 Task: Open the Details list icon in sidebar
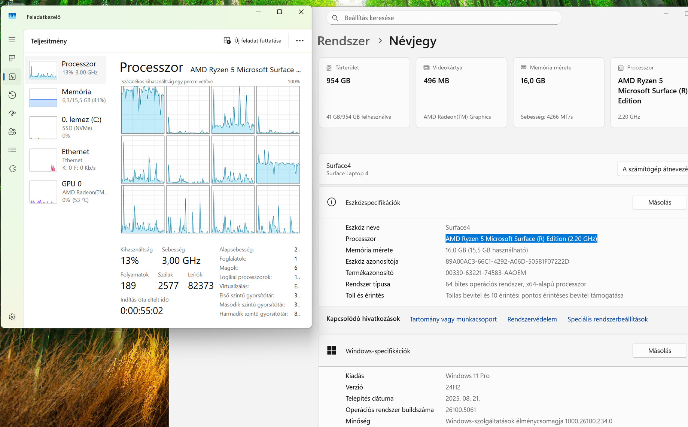[12, 150]
